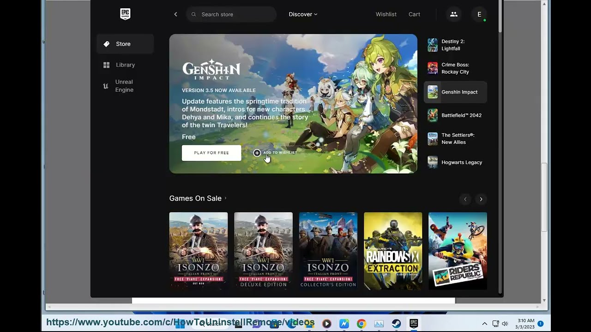Click the launcher's vertical scrollbar

coord(501,16)
